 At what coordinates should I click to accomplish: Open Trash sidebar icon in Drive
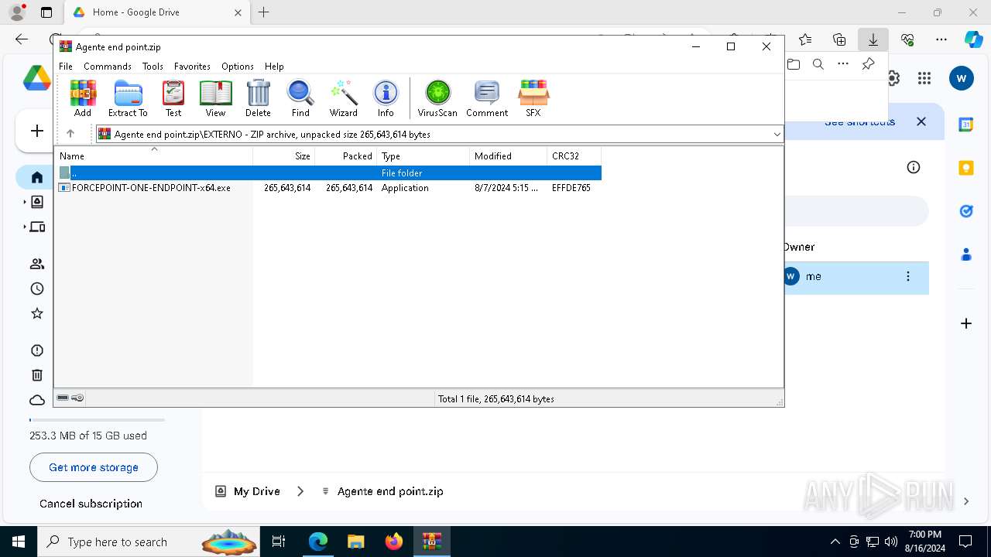pos(36,375)
